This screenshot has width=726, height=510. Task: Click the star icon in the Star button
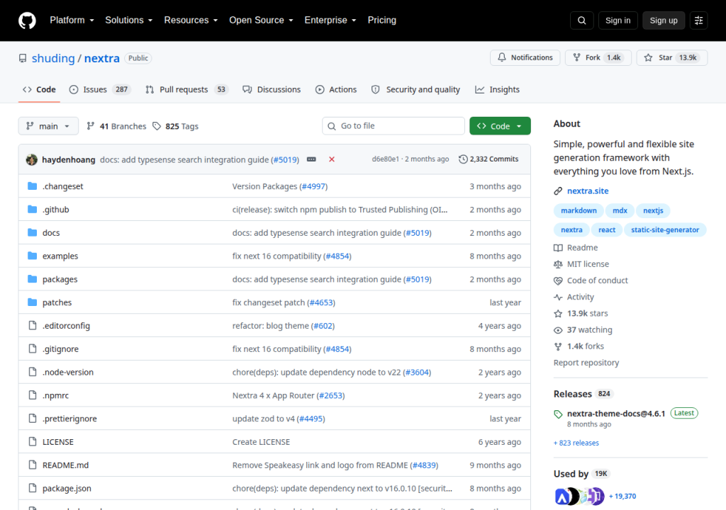pyautogui.click(x=648, y=57)
